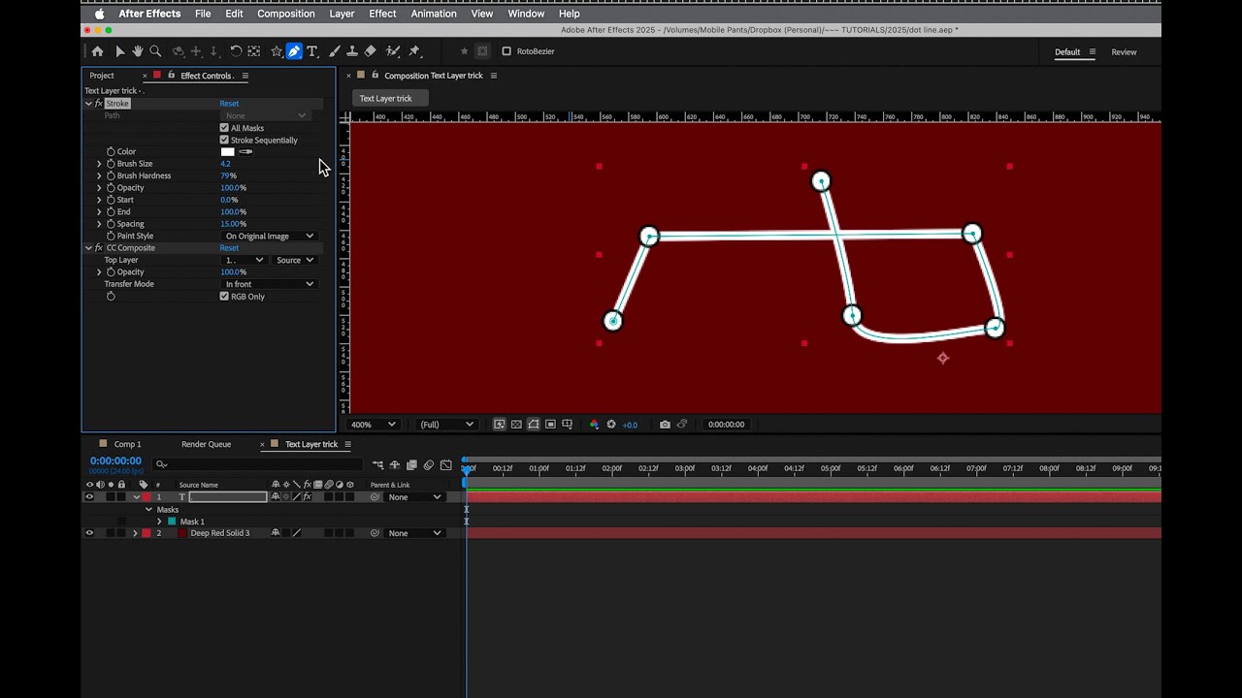Open grid and guide options icon

(568, 425)
